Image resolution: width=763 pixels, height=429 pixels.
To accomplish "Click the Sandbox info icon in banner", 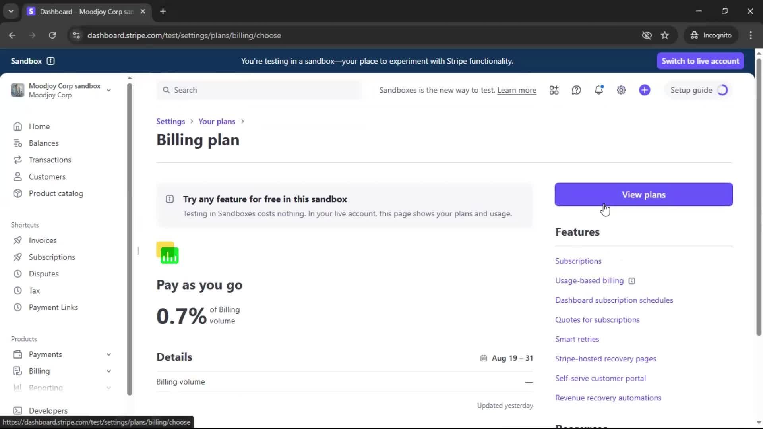I will [50, 61].
